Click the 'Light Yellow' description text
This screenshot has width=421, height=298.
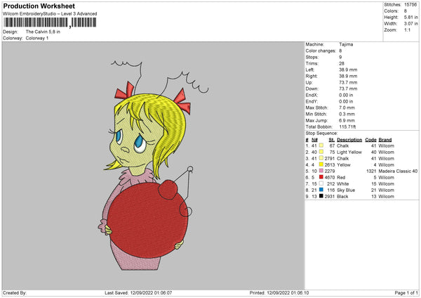click(x=349, y=152)
